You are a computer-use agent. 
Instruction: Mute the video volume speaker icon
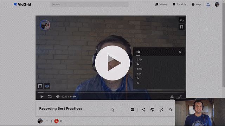click(58, 97)
